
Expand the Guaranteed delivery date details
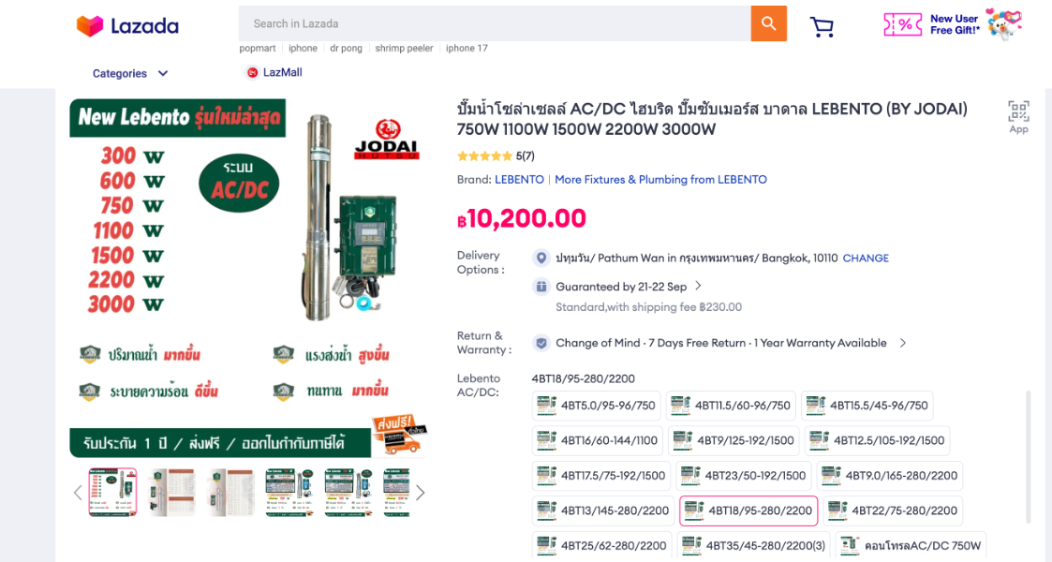click(x=698, y=287)
